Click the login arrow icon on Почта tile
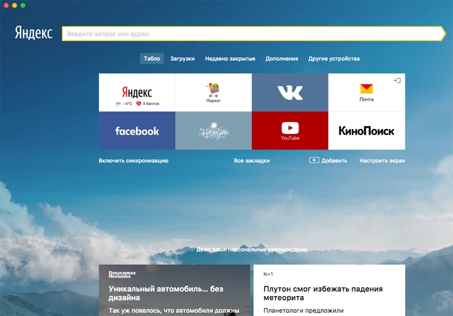 click(397, 80)
